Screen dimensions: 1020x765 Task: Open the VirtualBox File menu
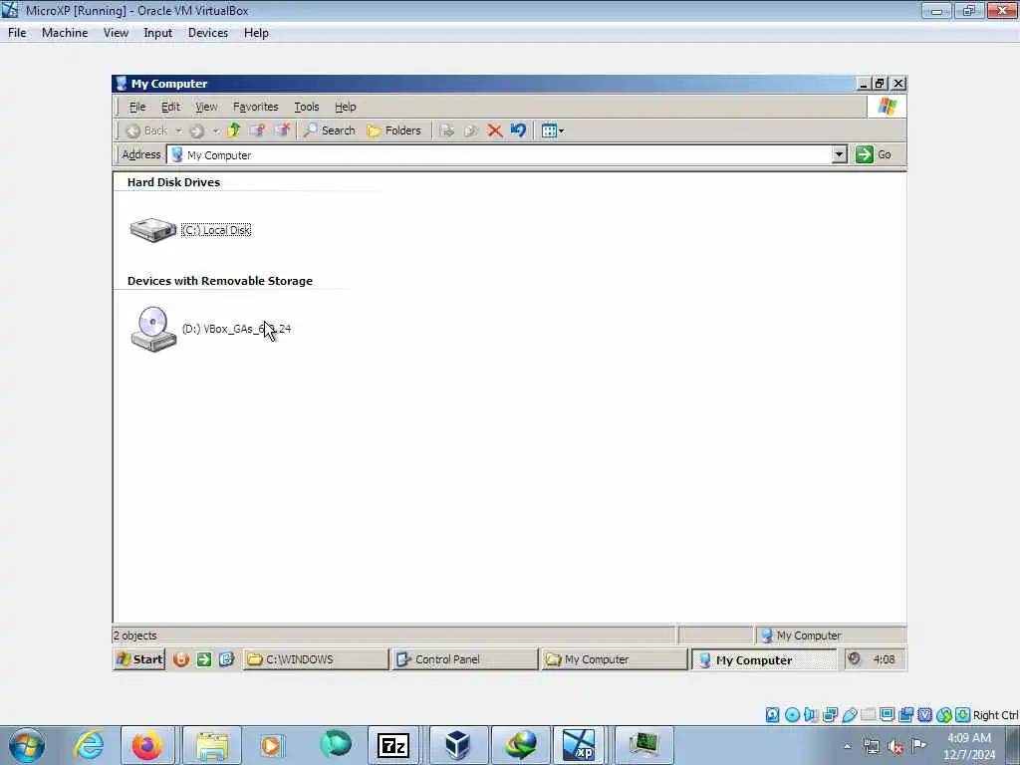[17, 33]
